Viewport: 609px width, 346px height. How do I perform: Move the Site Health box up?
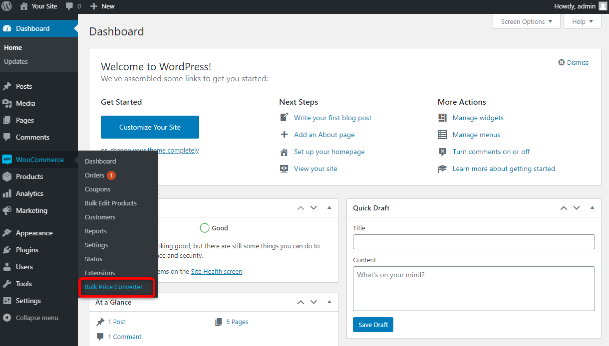pos(301,208)
